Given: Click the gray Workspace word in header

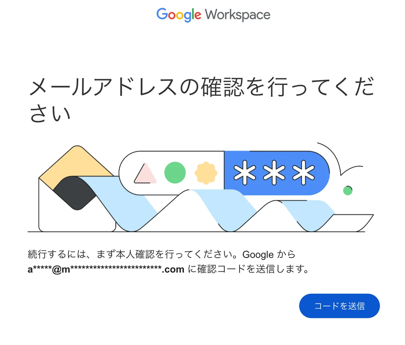Looking at the screenshot, I should [x=238, y=15].
